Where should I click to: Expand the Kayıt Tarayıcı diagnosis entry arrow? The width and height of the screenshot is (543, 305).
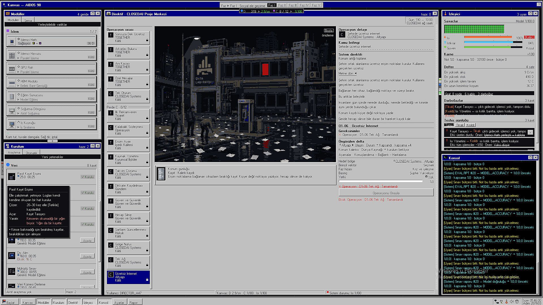point(530,132)
